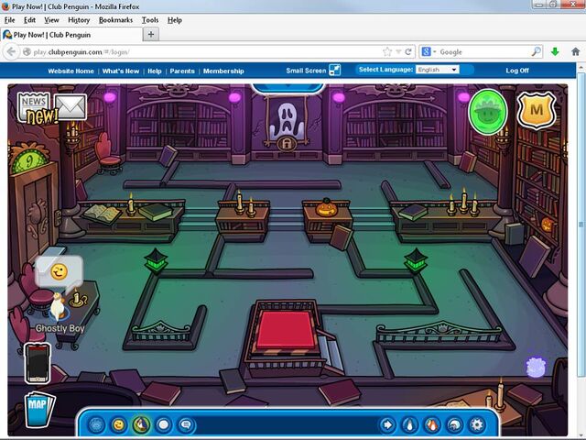Go to Website Home link
Viewport: 586px width, 440px height.
point(71,71)
